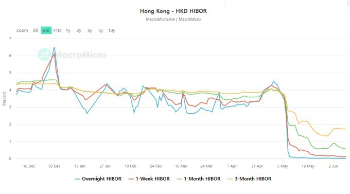Toggle Overnight HIBOR series in legend

[x=98, y=179]
